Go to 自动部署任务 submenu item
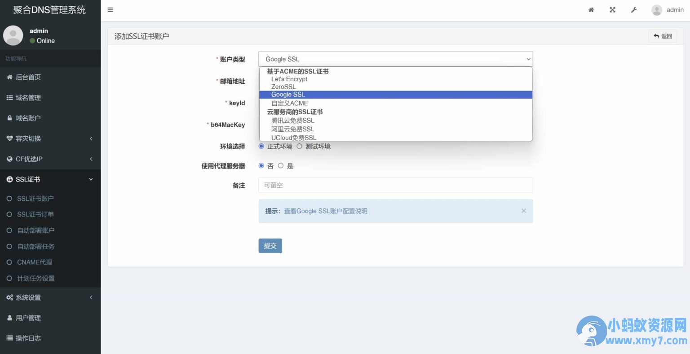Screen dimensions: 690x354 point(36,246)
